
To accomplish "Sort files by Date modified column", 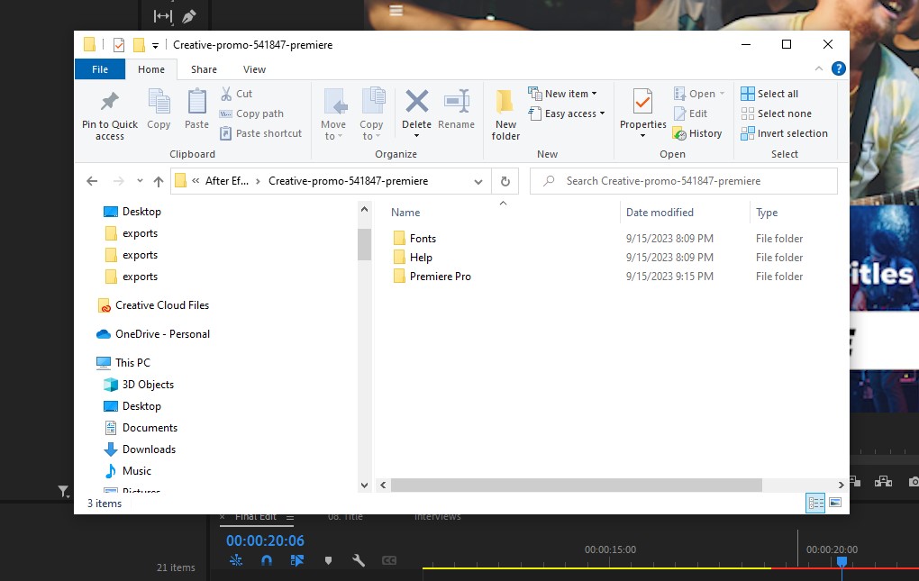I will tap(660, 213).
